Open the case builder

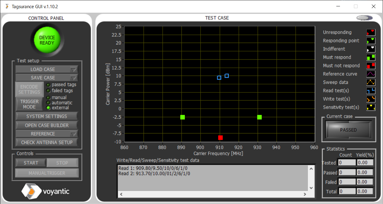pos(47,125)
